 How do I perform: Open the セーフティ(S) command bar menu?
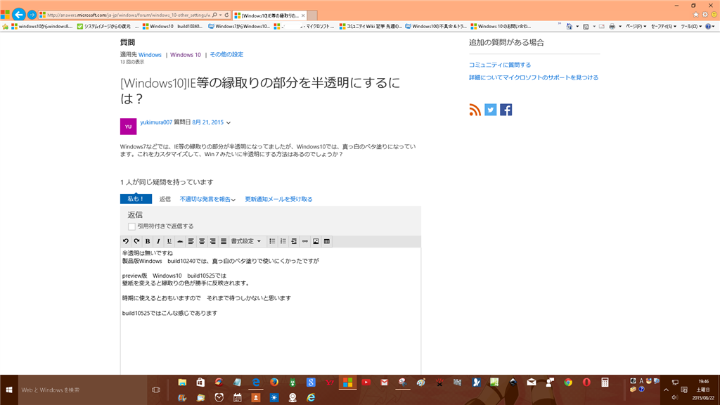[664, 27]
